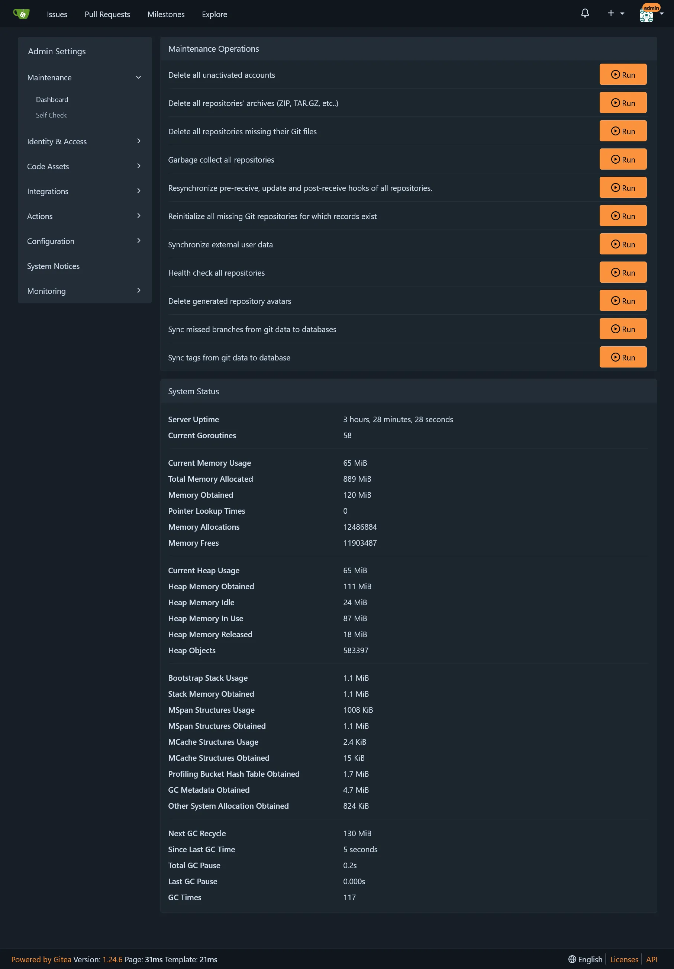Click the Powered by Gitea link

coord(41,959)
